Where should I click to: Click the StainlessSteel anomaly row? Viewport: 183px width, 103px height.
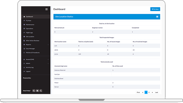(x=107, y=79)
